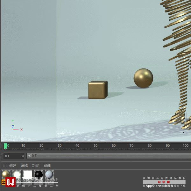This screenshot has height=191, width=191.
Task: Select the glowing white soft material thumbnail
Action: click(17, 175)
